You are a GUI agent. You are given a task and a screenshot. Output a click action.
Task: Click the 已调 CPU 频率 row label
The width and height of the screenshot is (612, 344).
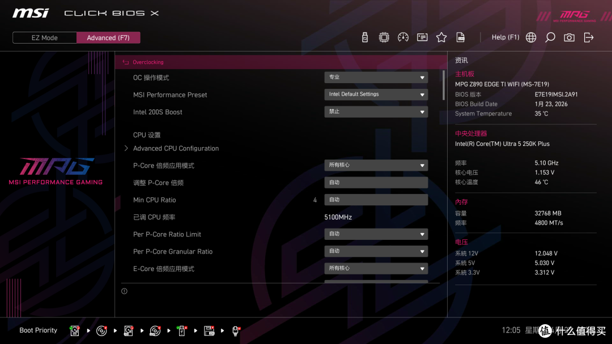[154, 217]
